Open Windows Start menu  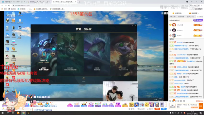point(2,113)
